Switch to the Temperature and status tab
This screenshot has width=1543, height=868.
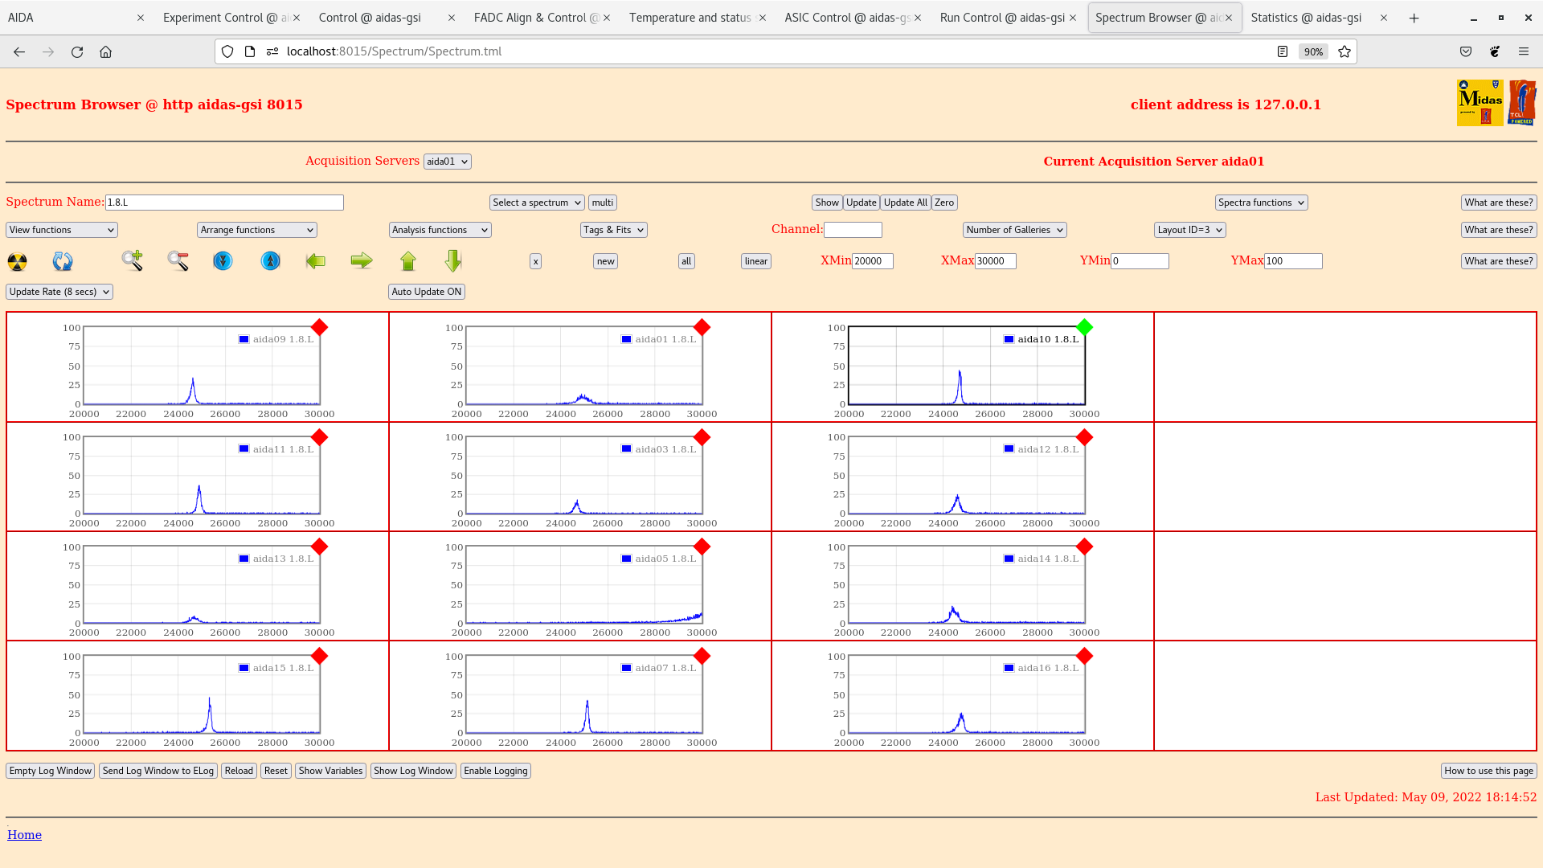click(690, 18)
